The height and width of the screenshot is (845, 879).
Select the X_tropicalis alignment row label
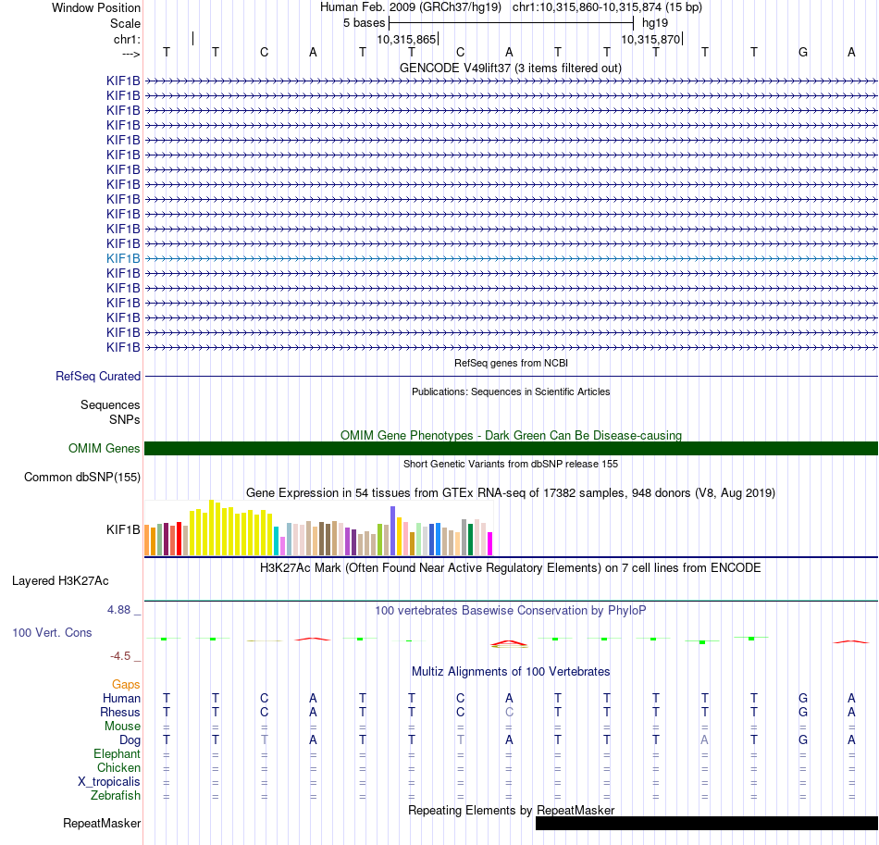coord(109,782)
